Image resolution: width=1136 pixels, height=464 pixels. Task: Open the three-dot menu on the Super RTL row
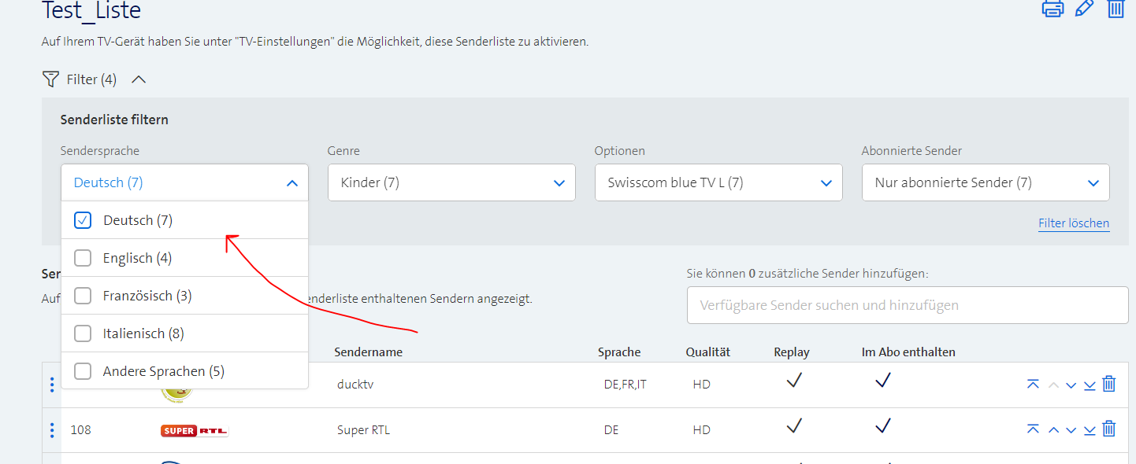tap(52, 429)
